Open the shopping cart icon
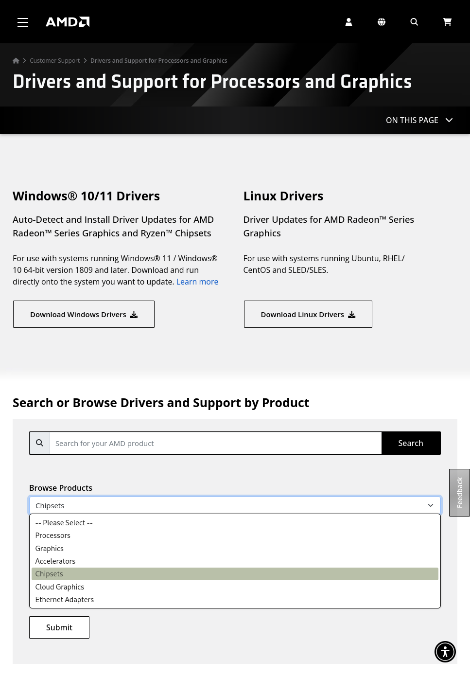The height and width of the screenshot is (678, 470). click(447, 22)
